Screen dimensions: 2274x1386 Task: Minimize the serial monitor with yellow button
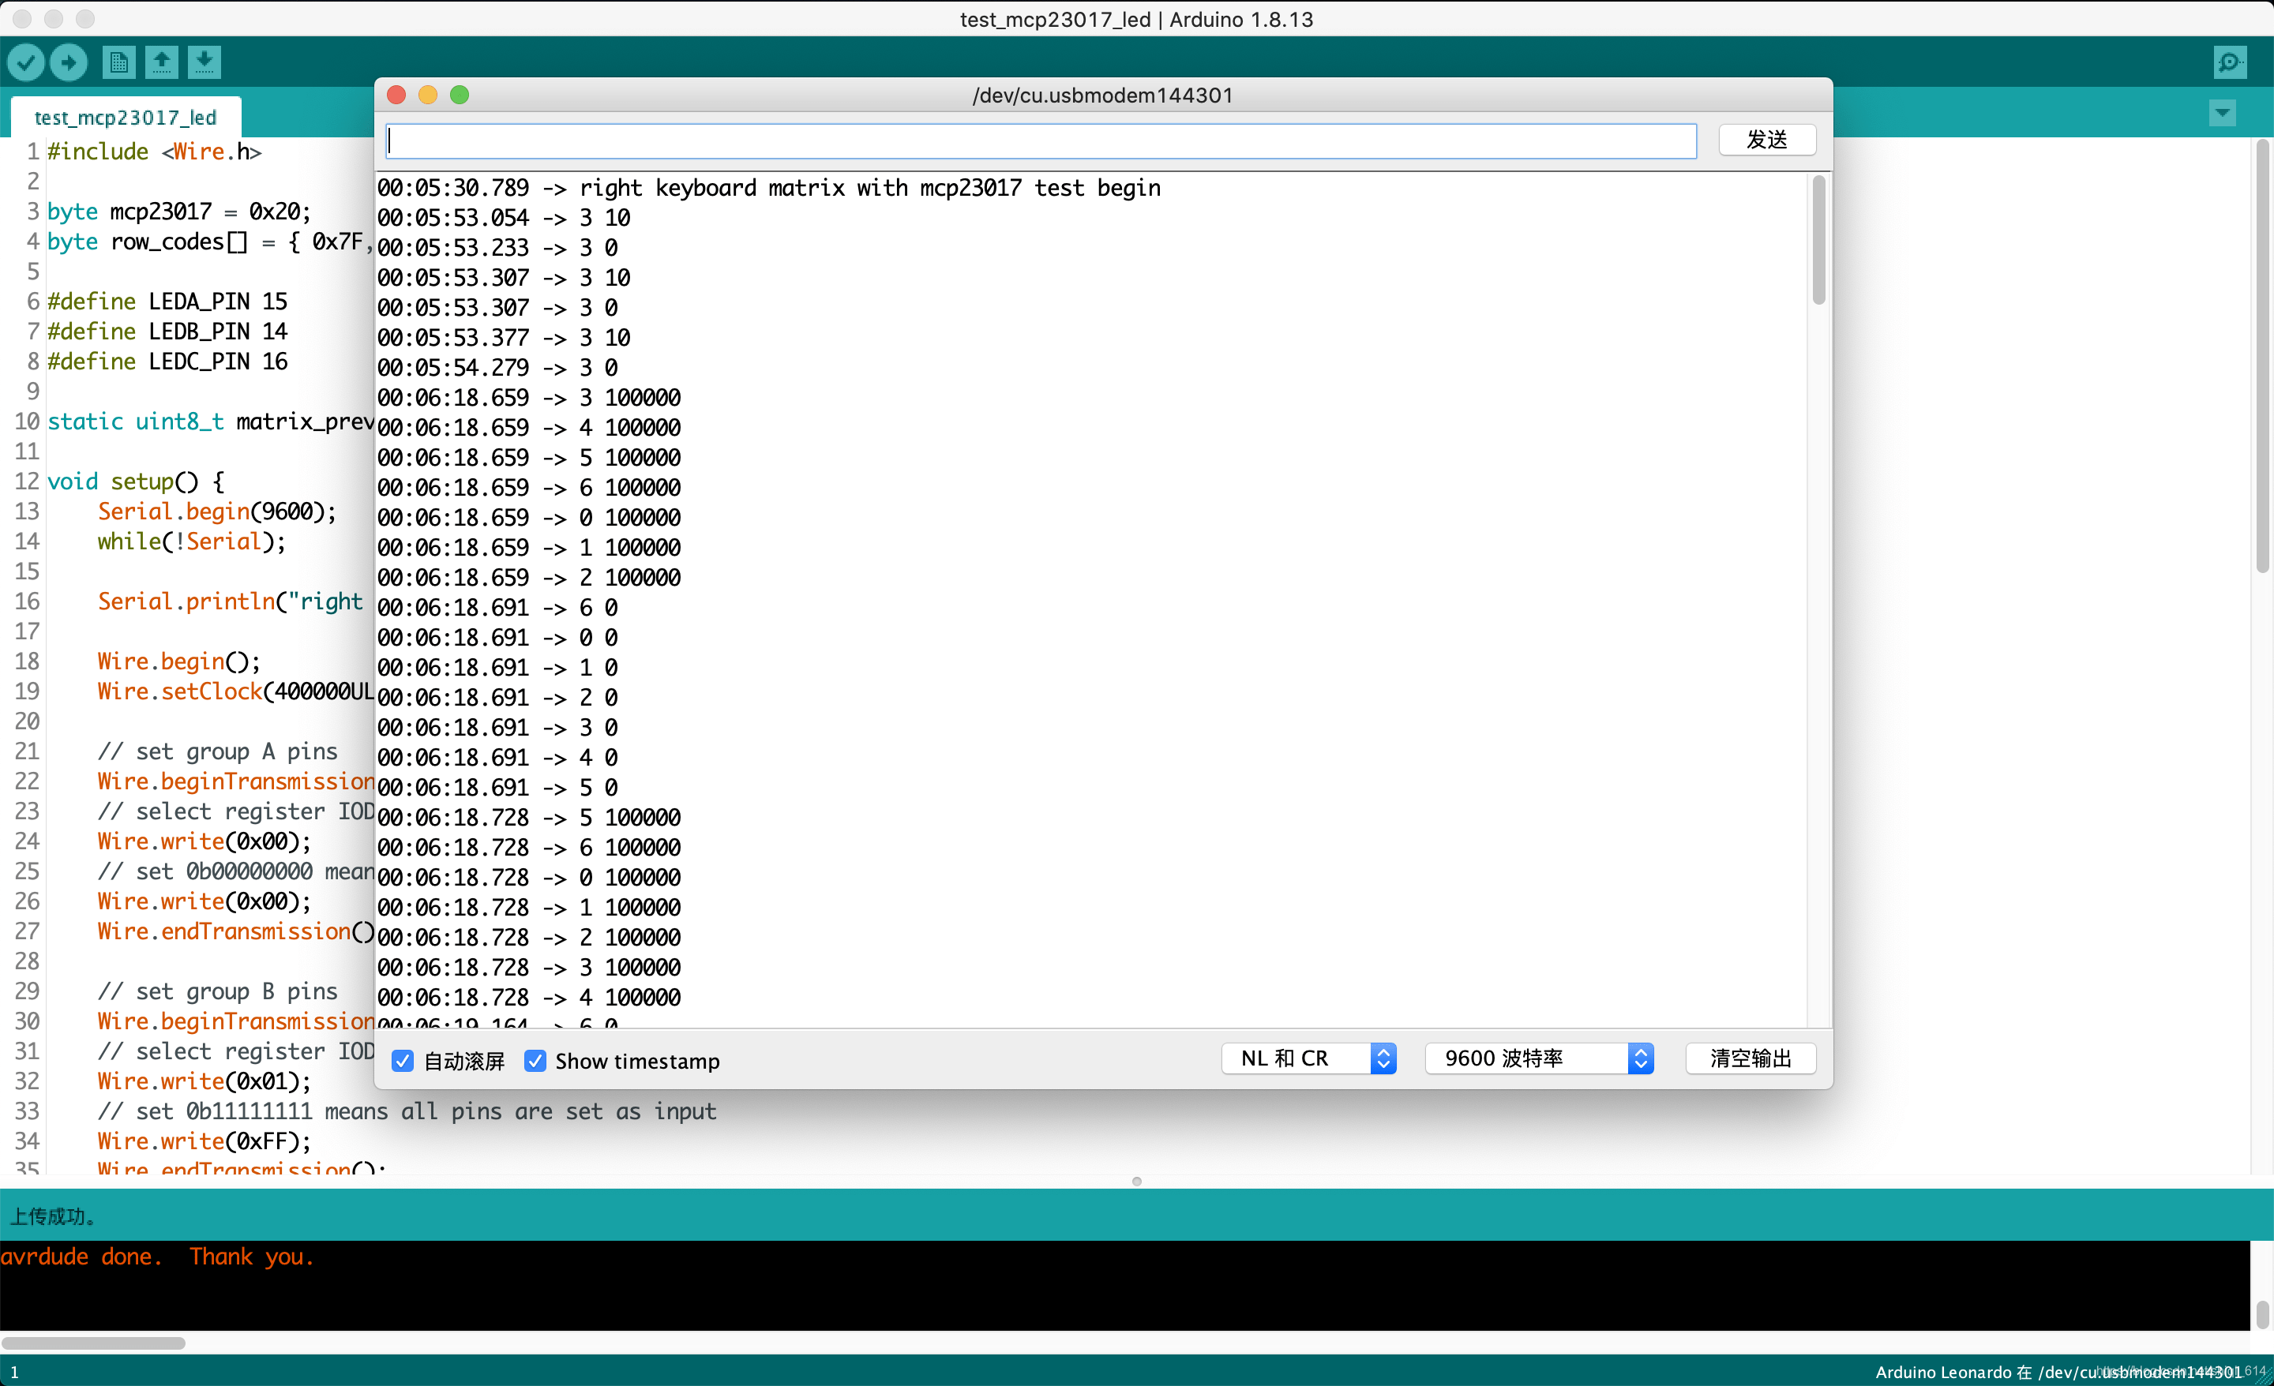click(428, 95)
